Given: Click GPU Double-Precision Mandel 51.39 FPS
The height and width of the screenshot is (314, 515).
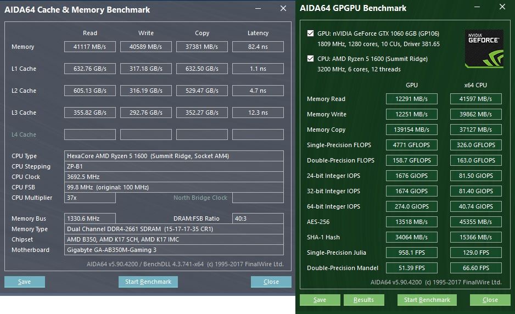Looking at the screenshot, I should tap(412, 268).
